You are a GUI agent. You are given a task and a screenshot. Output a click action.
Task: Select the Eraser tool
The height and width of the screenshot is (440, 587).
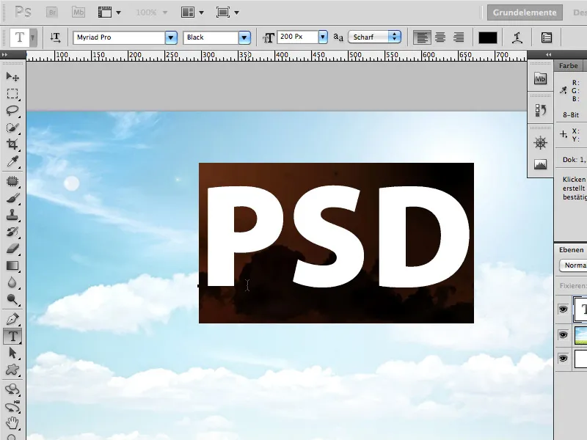12,249
